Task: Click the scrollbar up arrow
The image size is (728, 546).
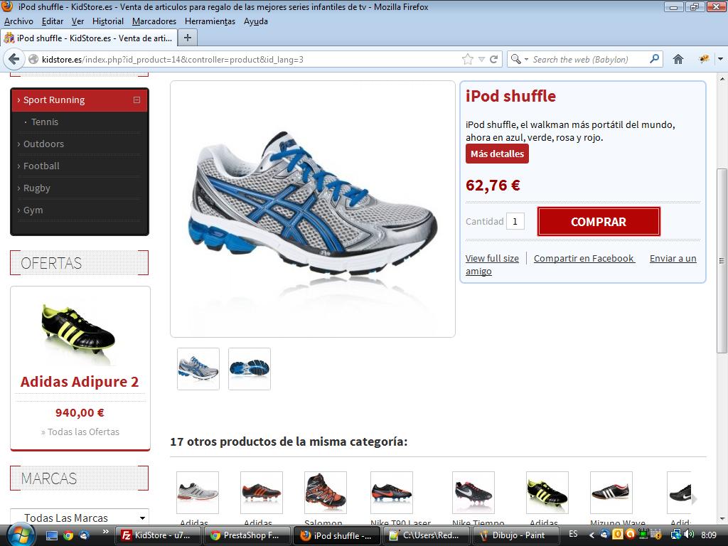Action: pyautogui.click(x=722, y=80)
